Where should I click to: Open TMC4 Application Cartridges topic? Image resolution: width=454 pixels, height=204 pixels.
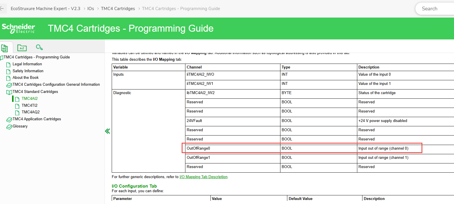tap(37, 119)
